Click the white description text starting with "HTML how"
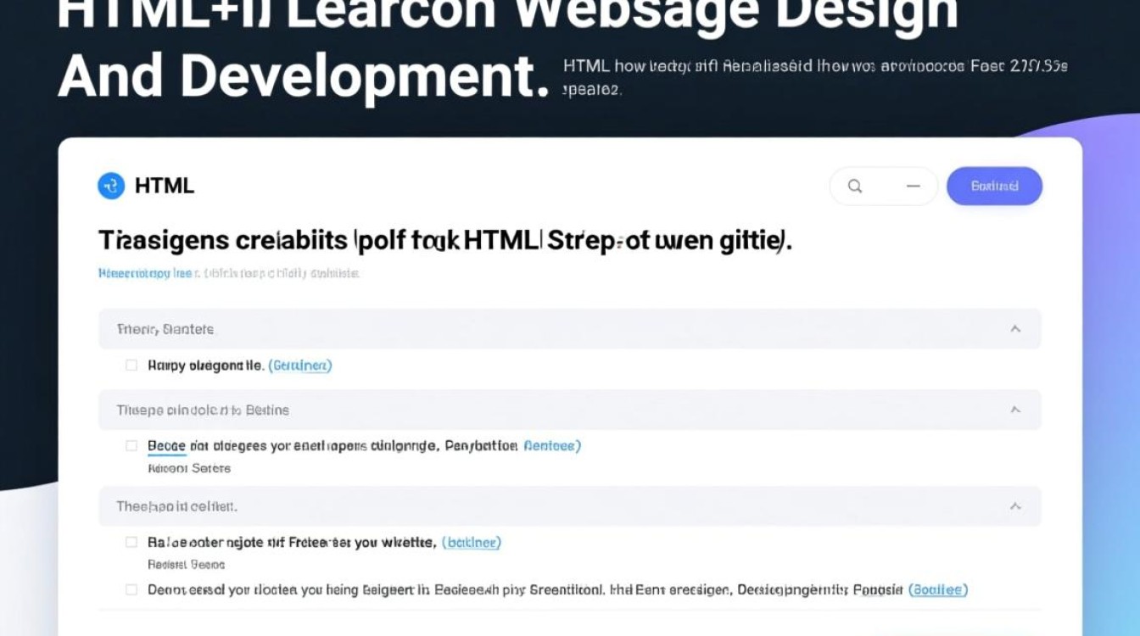Image resolution: width=1140 pixels, height=636 pixels. tap(815, 77)
